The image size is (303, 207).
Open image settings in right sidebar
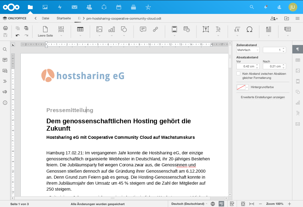298,71
